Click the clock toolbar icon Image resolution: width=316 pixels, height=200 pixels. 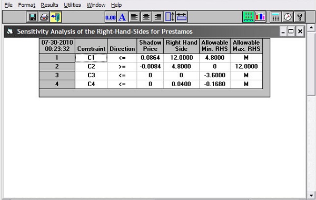click(288, 17)
